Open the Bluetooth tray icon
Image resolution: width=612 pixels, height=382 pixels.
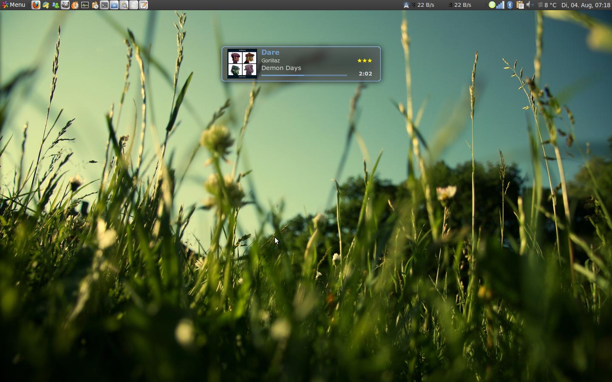(x=510, y=5)
